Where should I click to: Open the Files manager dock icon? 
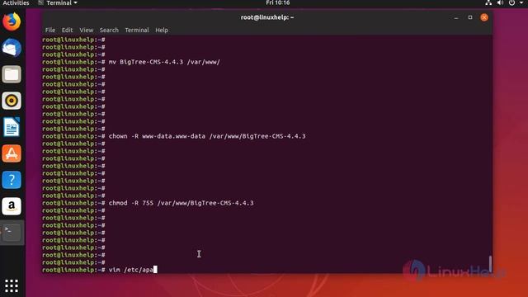coord(12,74)
